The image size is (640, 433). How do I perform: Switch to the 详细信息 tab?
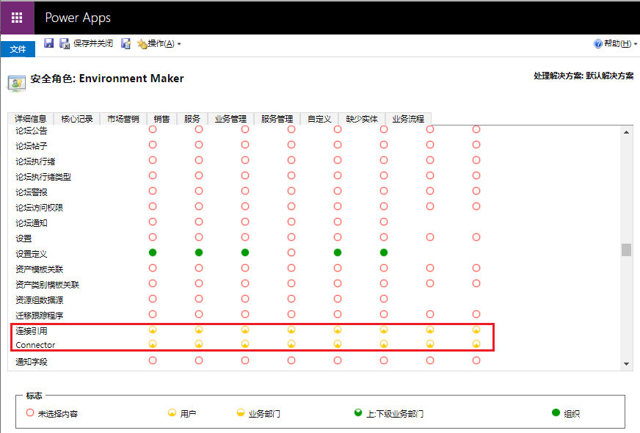[31, 119]
